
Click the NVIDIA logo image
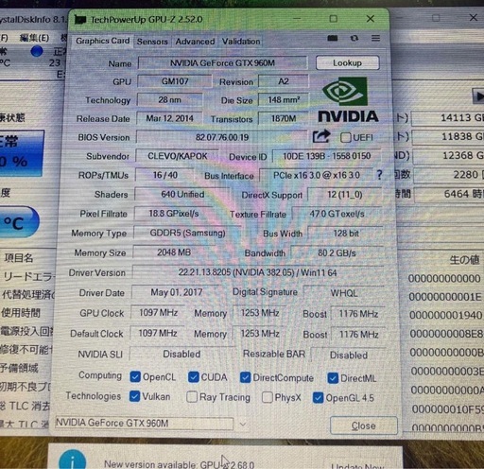[x=348, y=99]
